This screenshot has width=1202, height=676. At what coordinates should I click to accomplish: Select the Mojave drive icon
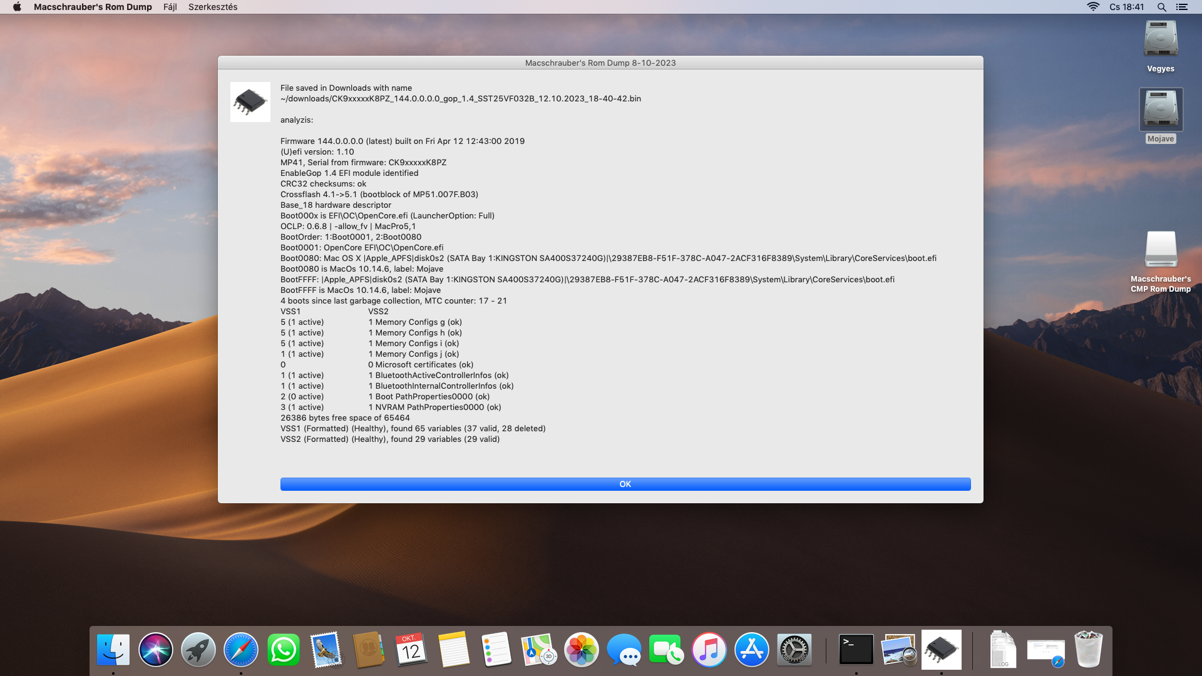coord(1160,110)
